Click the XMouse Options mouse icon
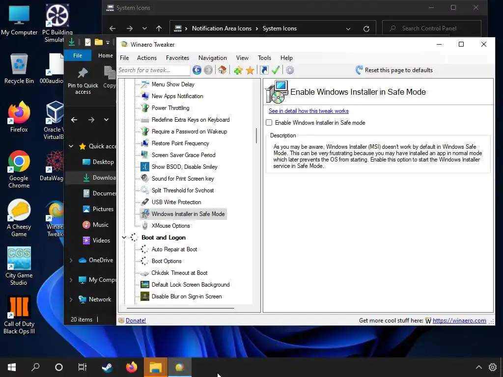Screen dimensions: 503x377 (145, 226)
